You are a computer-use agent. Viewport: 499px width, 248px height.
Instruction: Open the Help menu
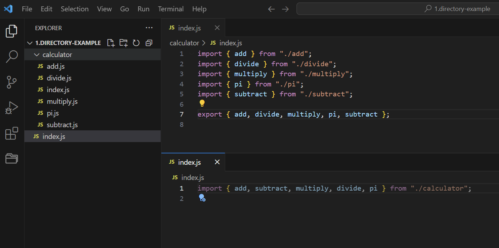click(199, 9)
